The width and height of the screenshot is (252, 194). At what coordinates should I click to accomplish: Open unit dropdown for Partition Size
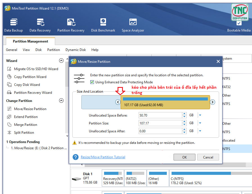pos(200,123)
